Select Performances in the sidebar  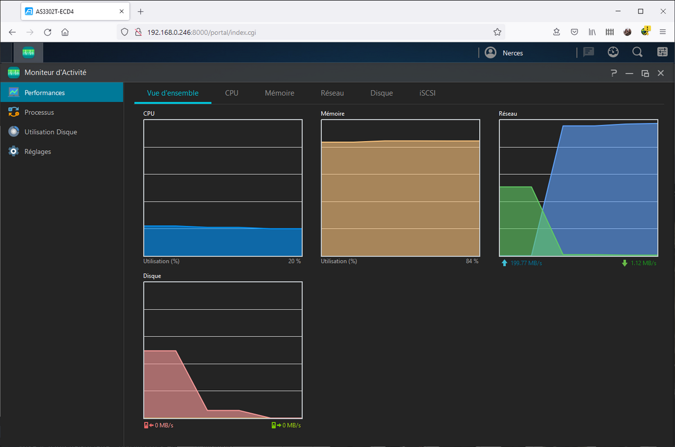[62, 93]
